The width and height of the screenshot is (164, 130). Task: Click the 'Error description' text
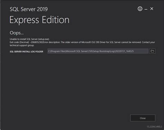pos(52,42)
